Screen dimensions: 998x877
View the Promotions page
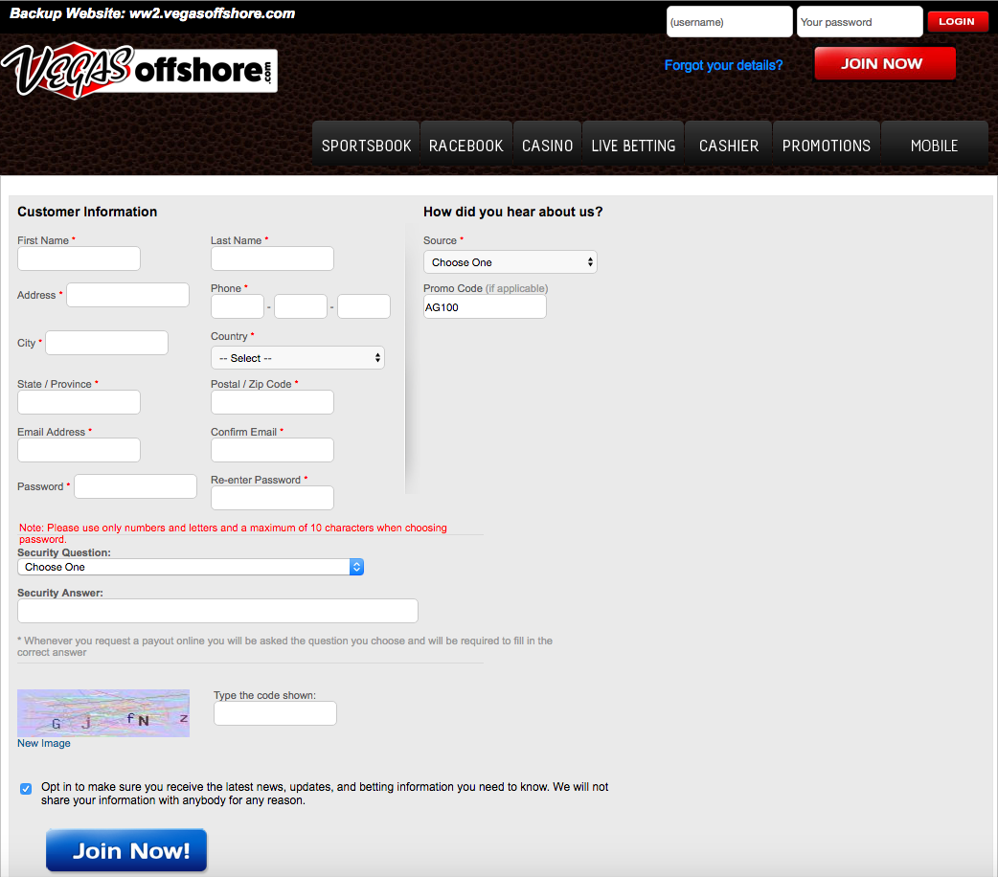coord(827,146)
